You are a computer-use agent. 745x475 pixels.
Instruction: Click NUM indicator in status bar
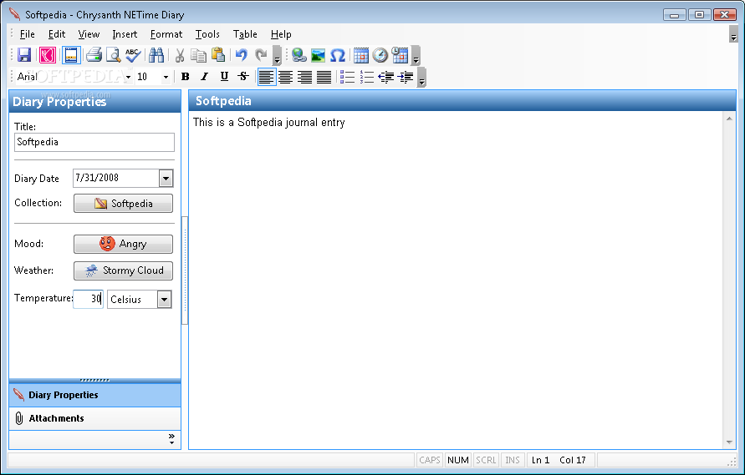click(x=458, y=460)
